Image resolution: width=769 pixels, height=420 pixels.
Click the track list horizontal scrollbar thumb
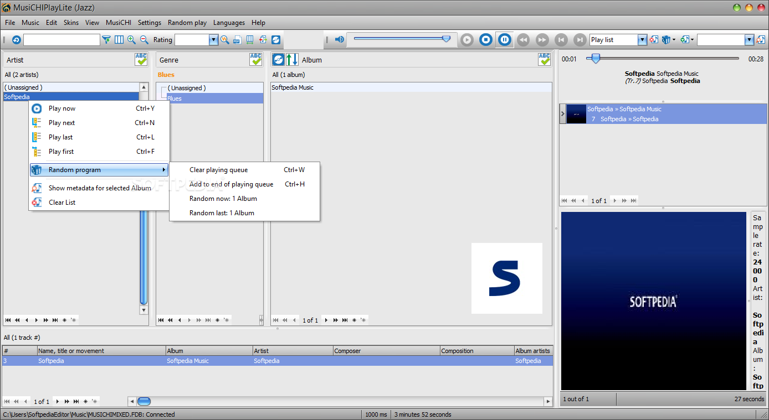pos(143,401)
